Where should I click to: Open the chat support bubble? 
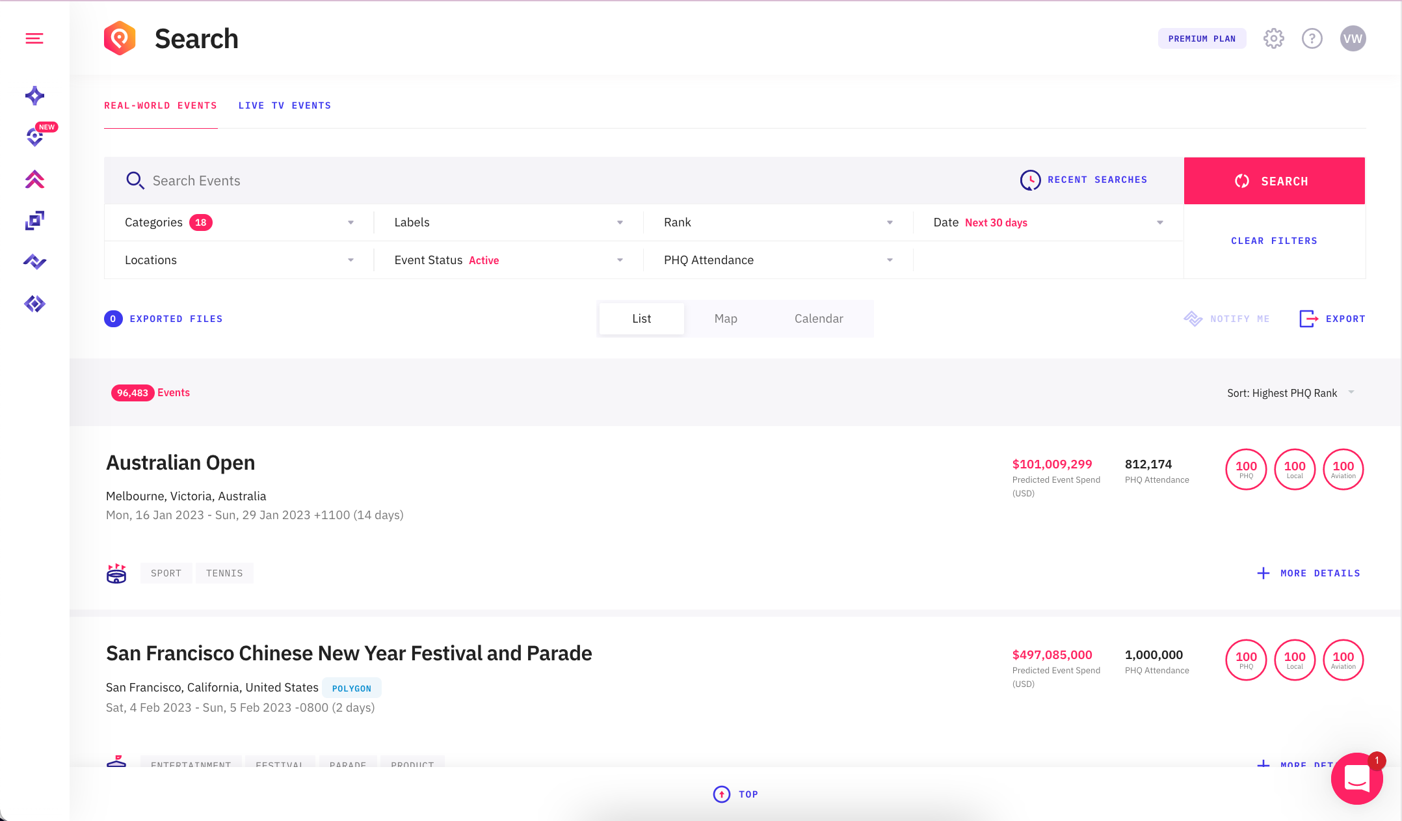(x=1356, y=778)
